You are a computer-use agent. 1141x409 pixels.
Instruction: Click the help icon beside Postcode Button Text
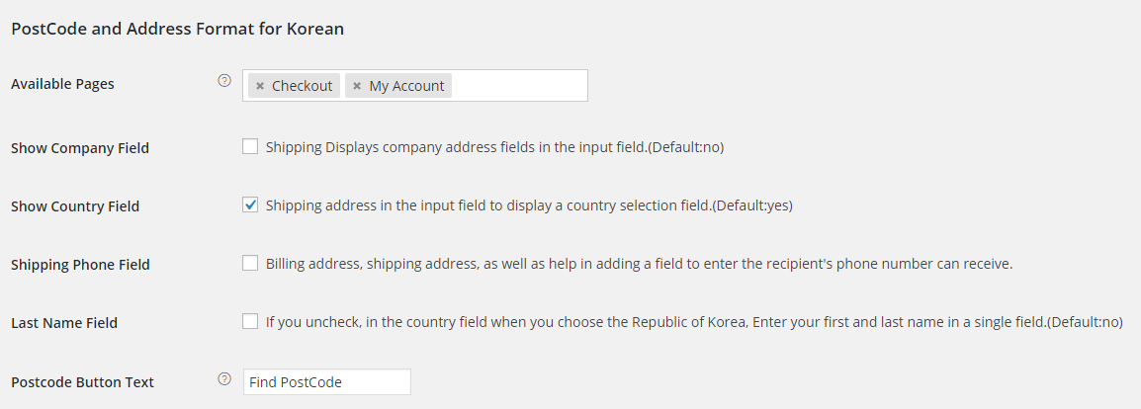click(x=224, y=378)
